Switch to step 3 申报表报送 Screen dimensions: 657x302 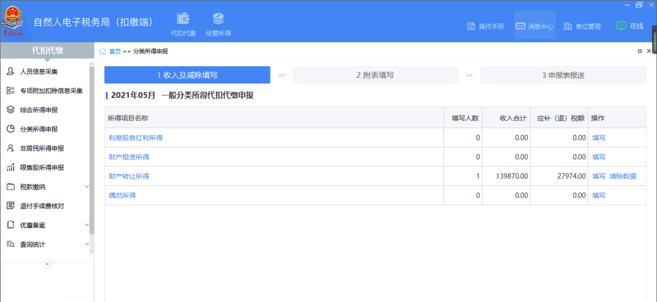coord(563,75)
